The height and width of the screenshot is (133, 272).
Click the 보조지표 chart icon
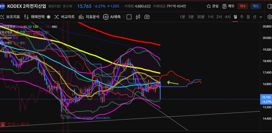(x=2, y=17)
